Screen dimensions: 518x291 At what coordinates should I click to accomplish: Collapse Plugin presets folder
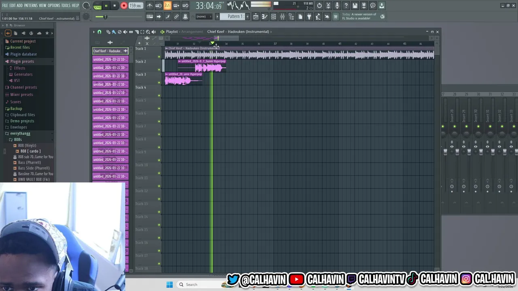click(22, 61)
